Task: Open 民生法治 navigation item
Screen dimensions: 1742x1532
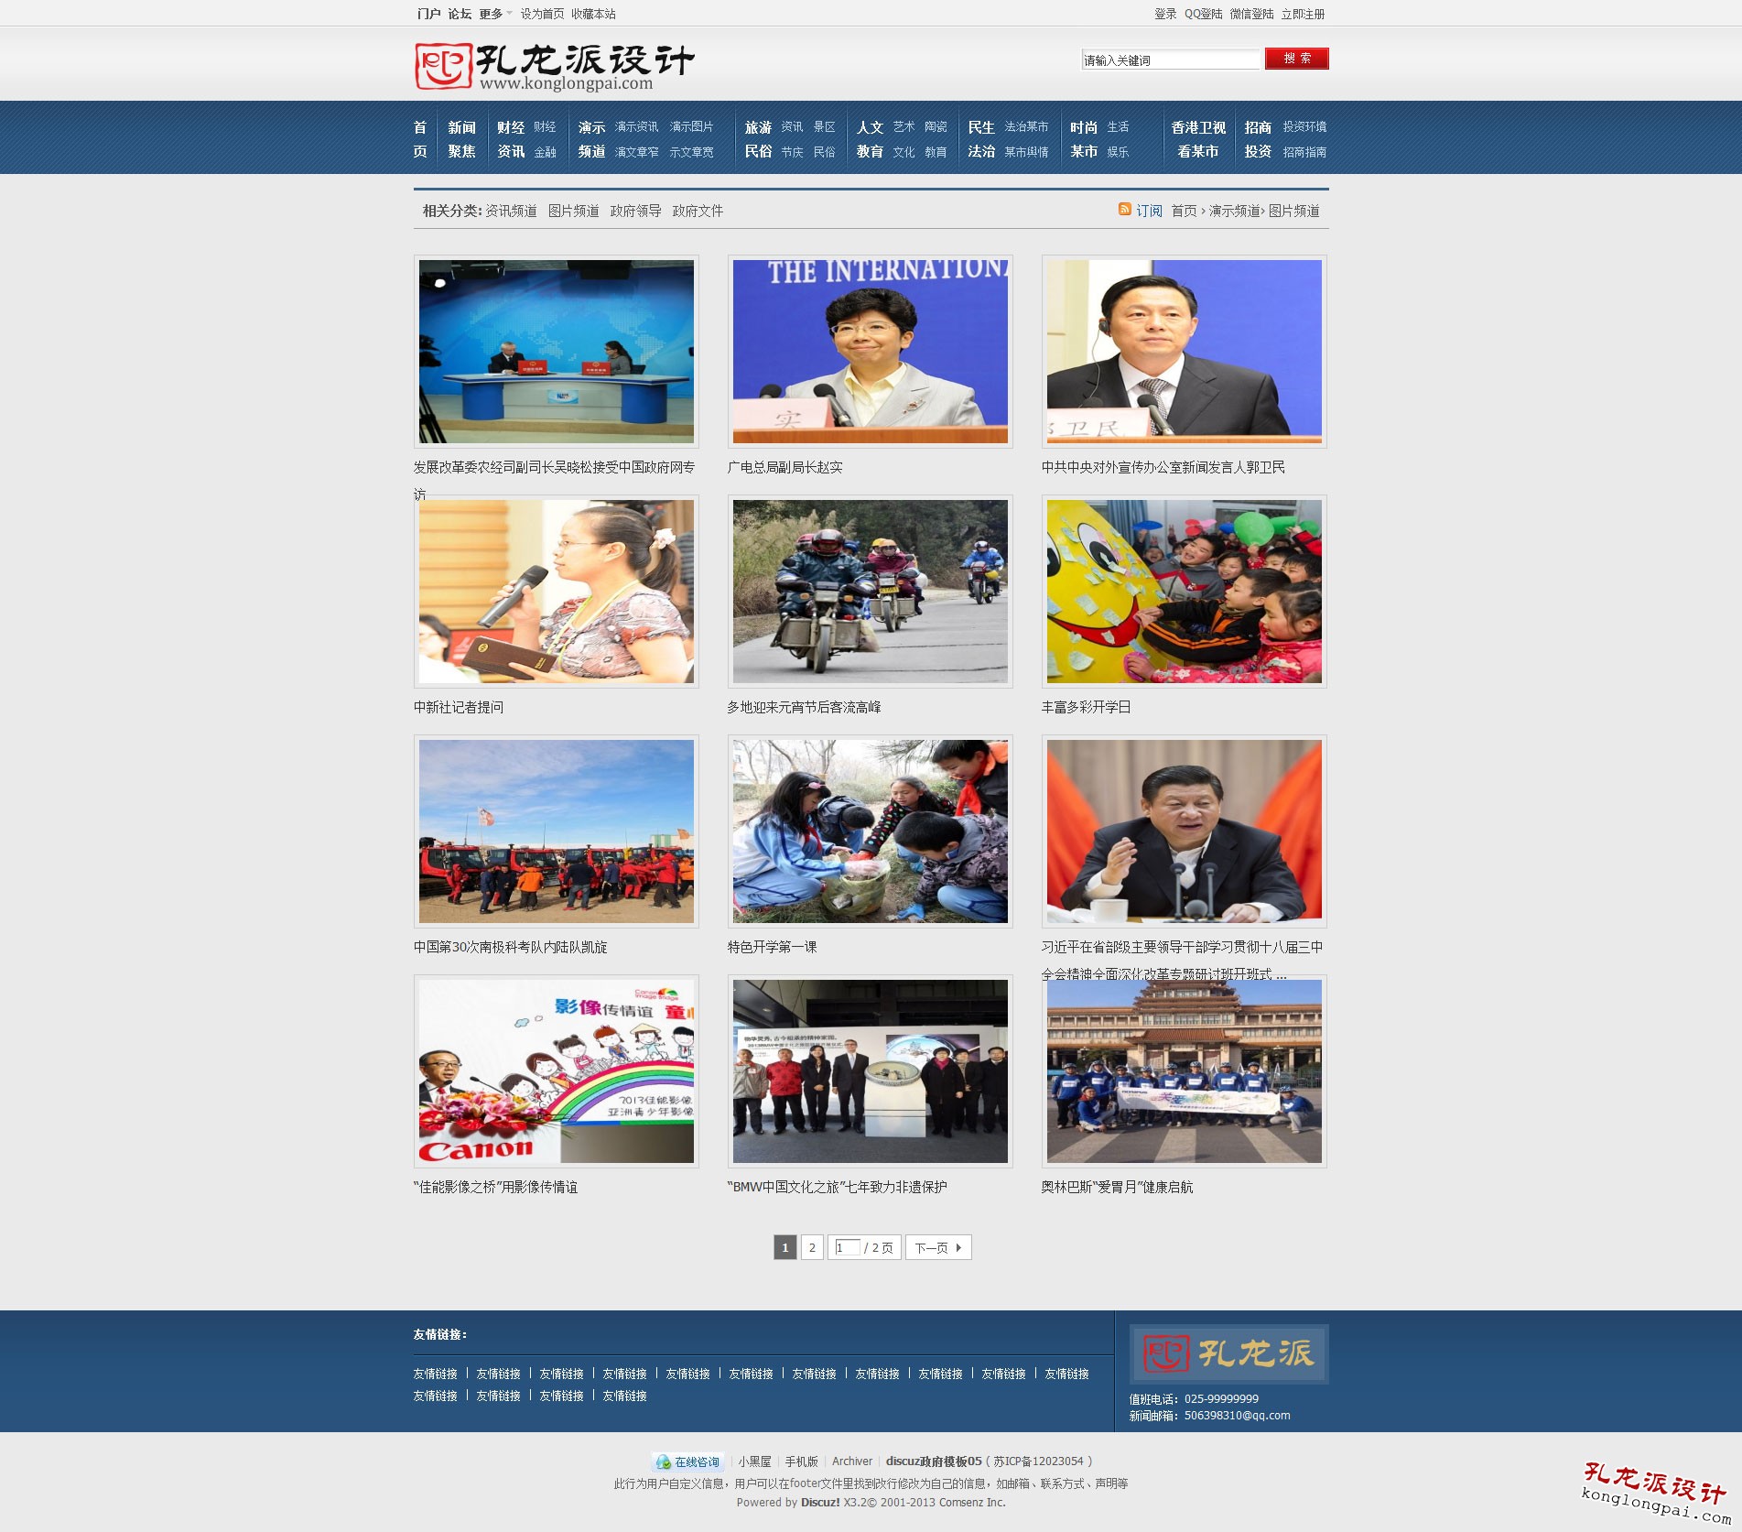Action: pos(981,139)
